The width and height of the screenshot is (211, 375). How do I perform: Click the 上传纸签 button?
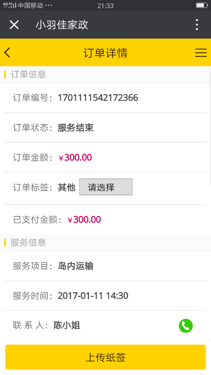tap(105, 357)
